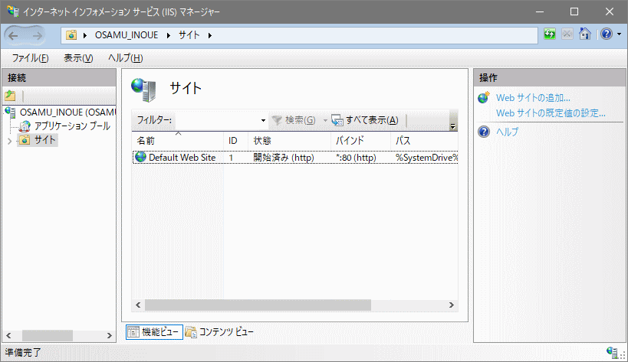This screenshot has width=628, height=362.
Task: Expand the サイト tree node chevron
Action: 10,141
